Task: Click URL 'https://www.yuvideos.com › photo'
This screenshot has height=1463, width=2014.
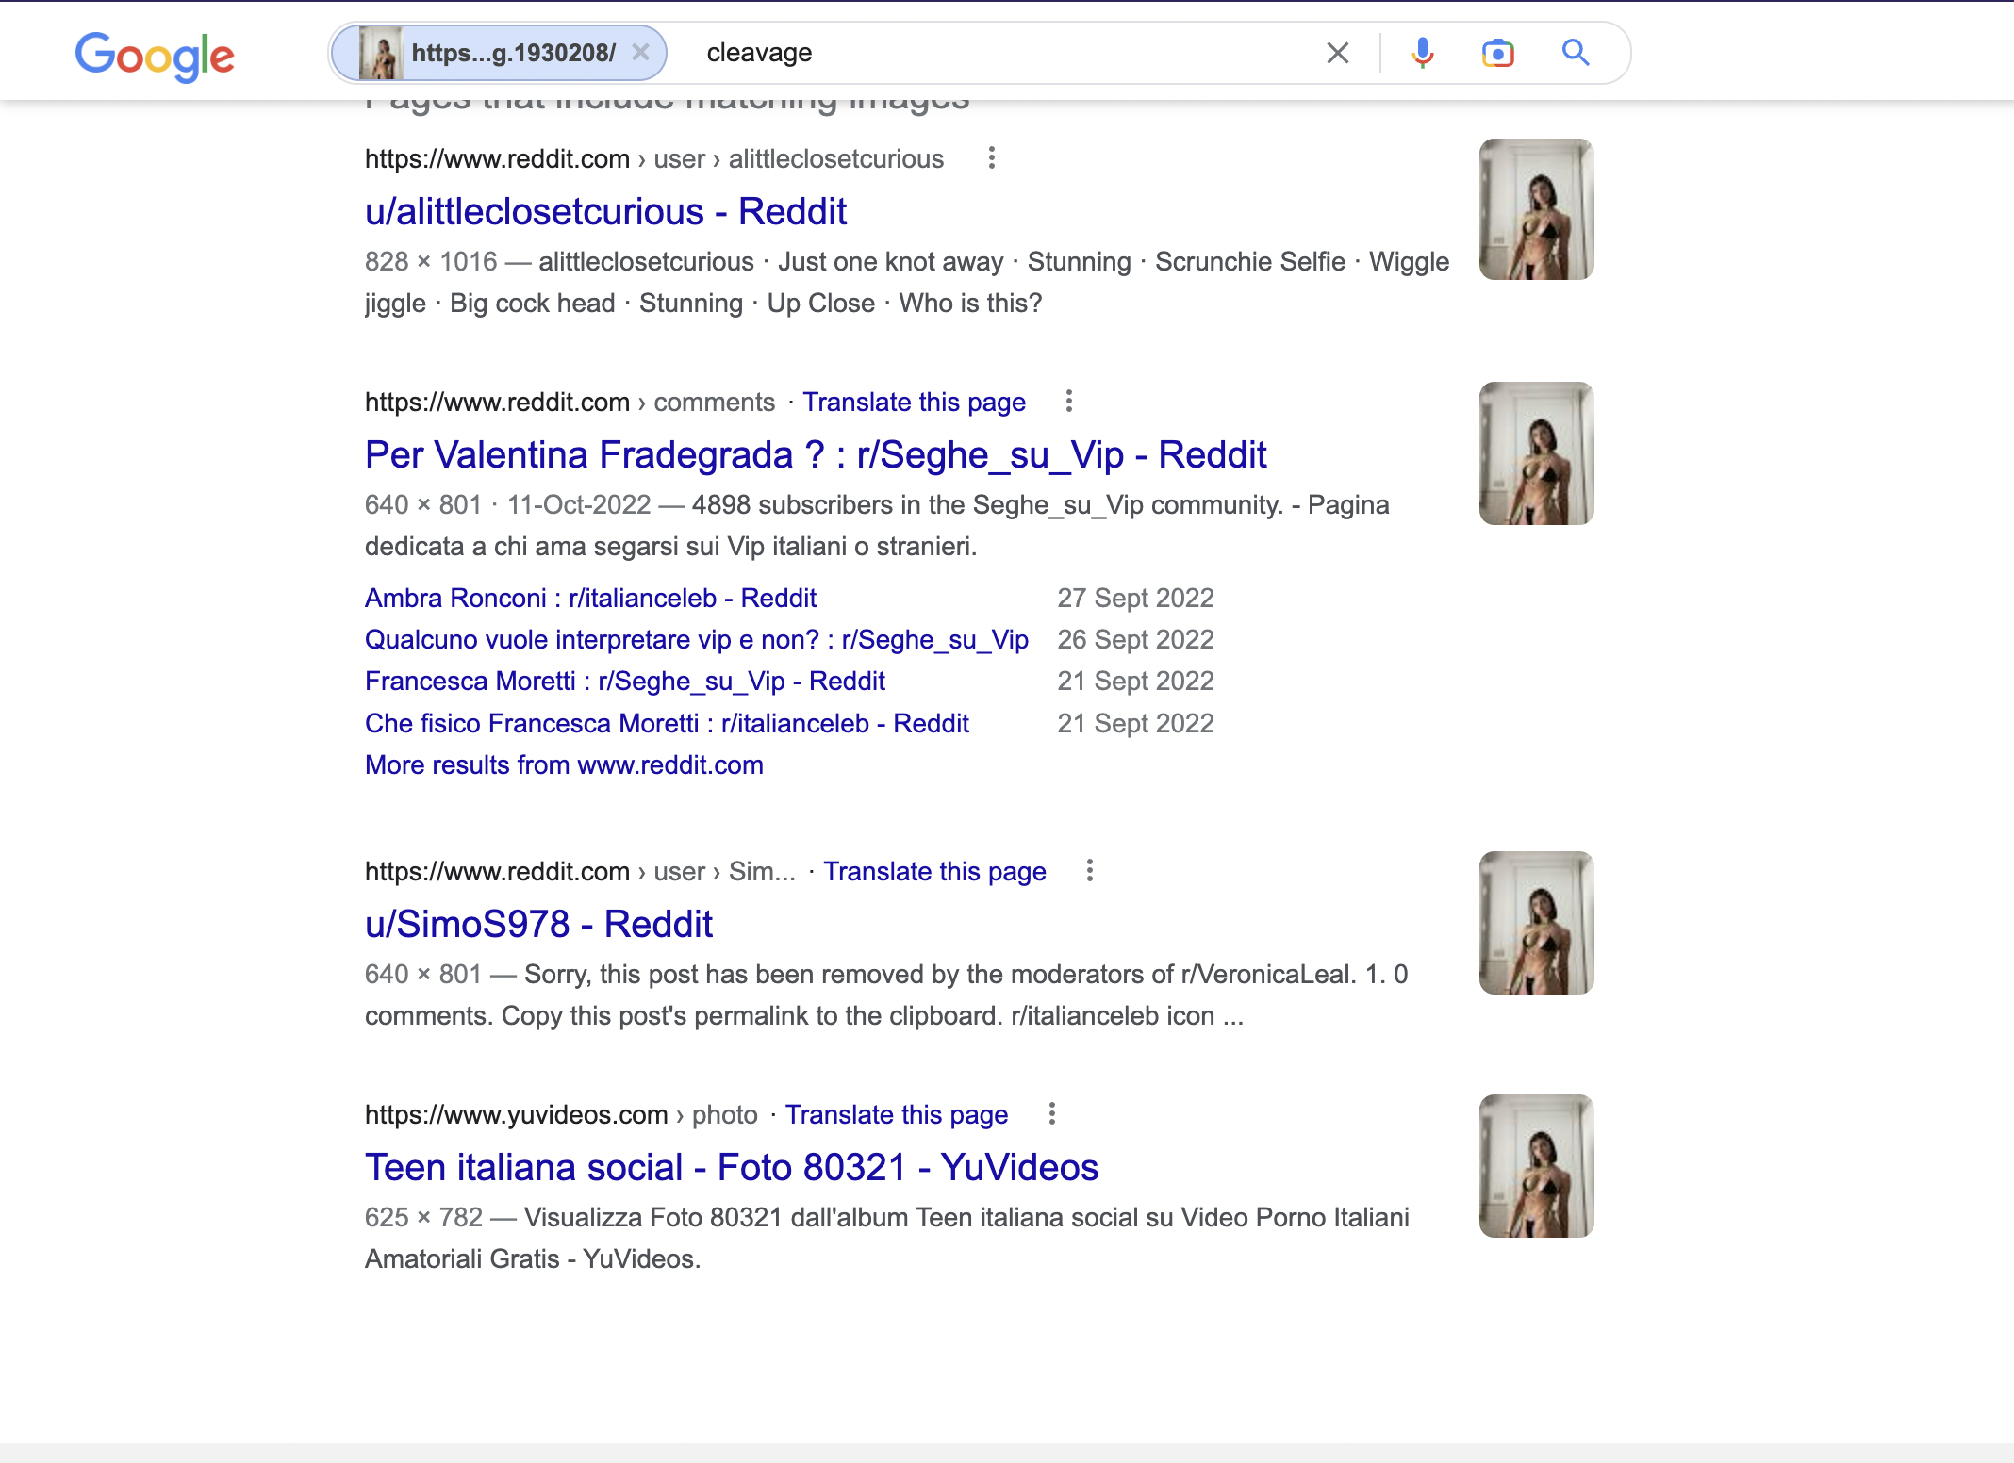Action: point(561,1114)
